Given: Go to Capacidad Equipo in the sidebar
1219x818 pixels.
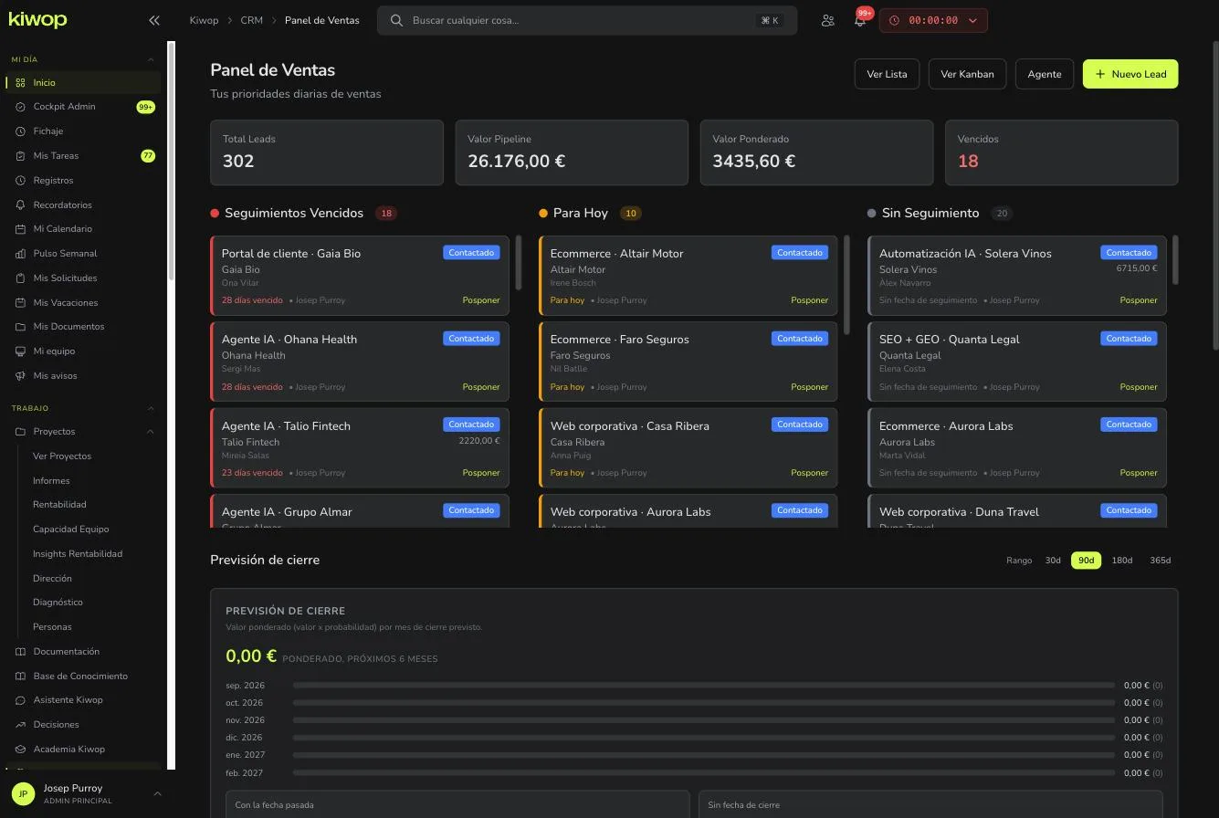Looking at the screenshot, I should pos(70,530).
